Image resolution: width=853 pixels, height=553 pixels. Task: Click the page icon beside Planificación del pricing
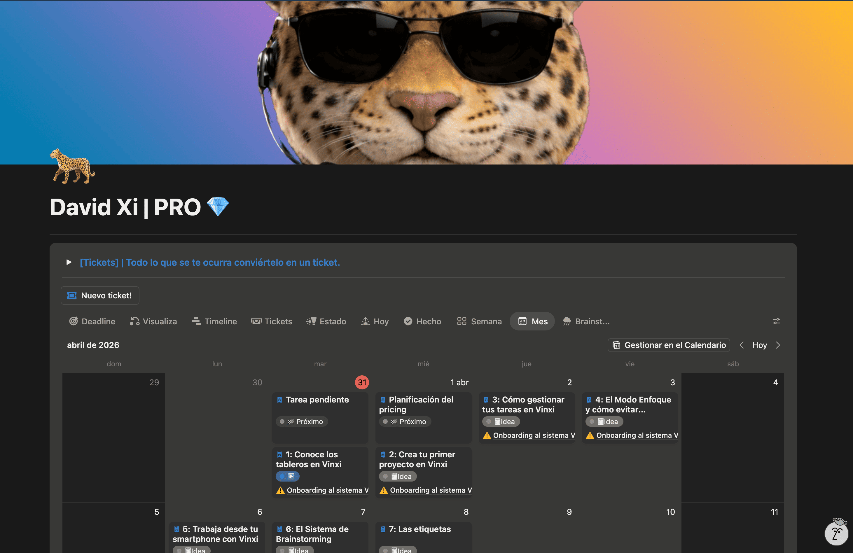383,400
